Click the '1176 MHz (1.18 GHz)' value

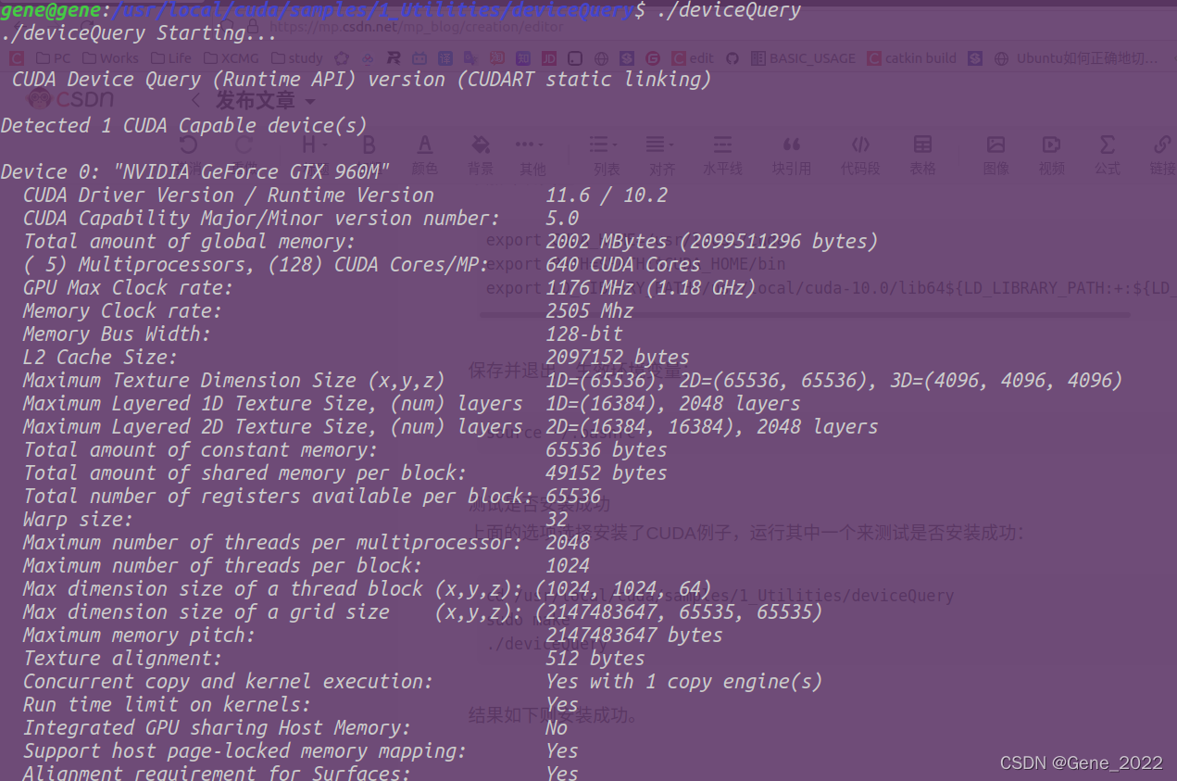click(x=651, y=287)
